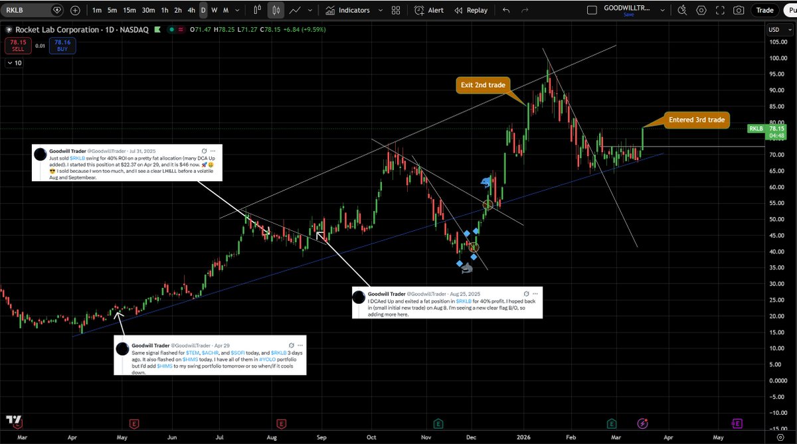Click the GOODWILLTR layout name
This screenshot has width=797, height=444.
click(628, 7)
